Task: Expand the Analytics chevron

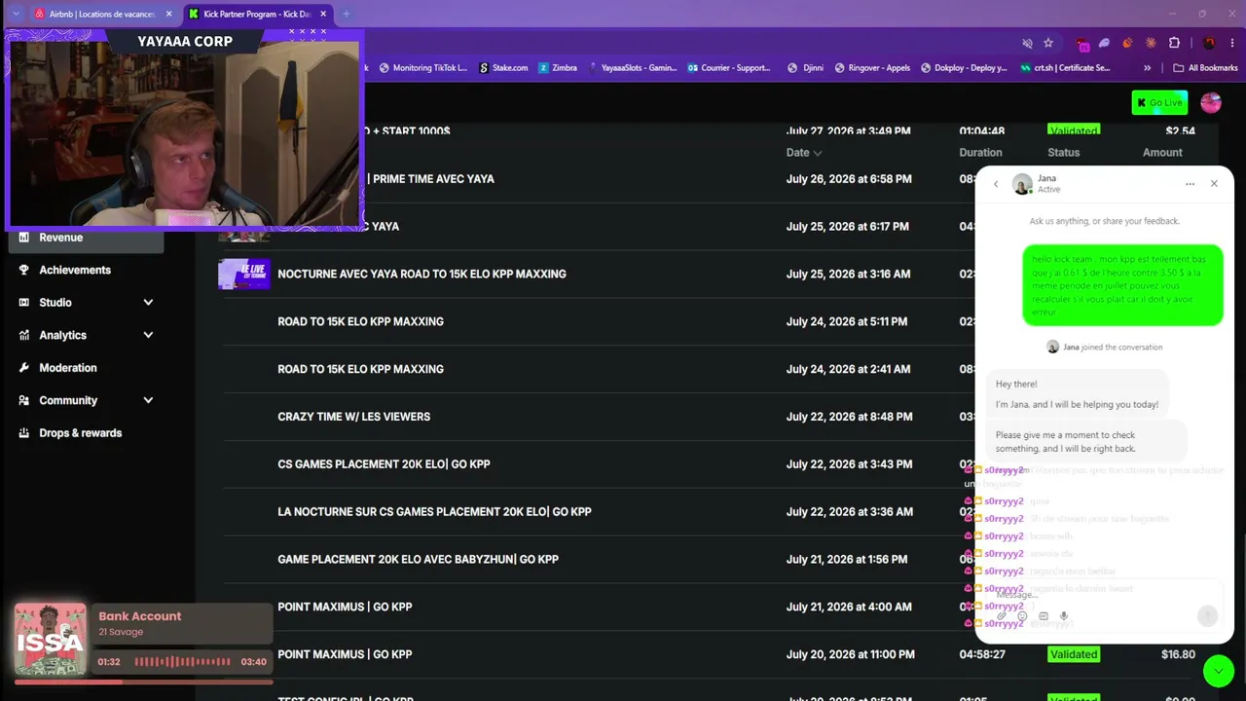Action: click(x=148, y=335)
